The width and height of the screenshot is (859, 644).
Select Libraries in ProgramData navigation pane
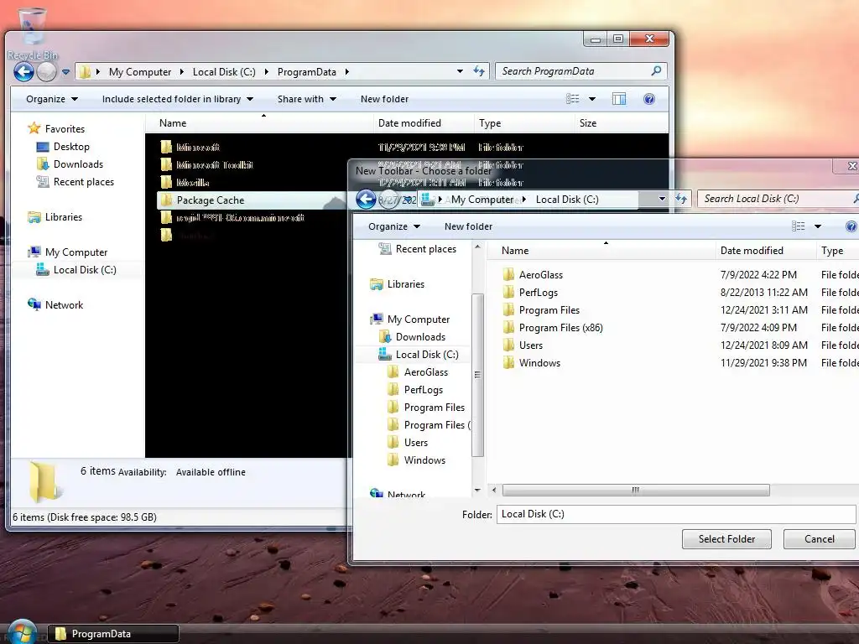point(63,217)
